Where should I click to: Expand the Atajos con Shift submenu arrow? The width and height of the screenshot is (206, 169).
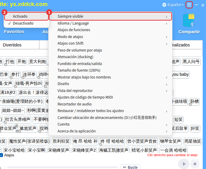166,44
